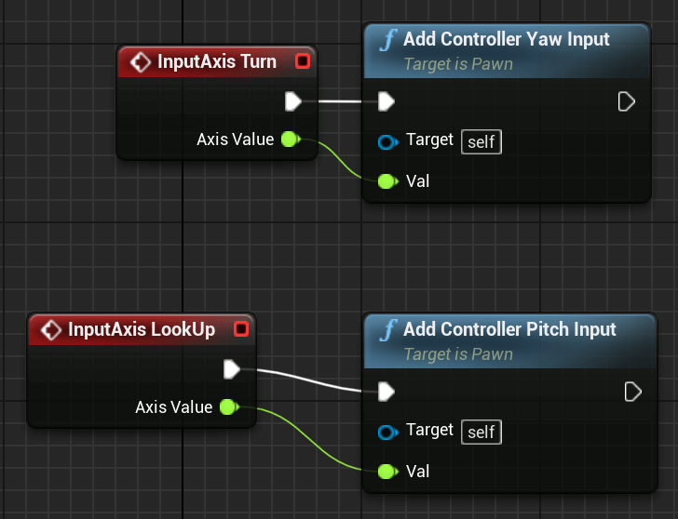Select the Add Controller Yaw Input node header
Image resolution: width=678 pixels, height=519 pixels.
pyautogui.click(x=507, y=51)
